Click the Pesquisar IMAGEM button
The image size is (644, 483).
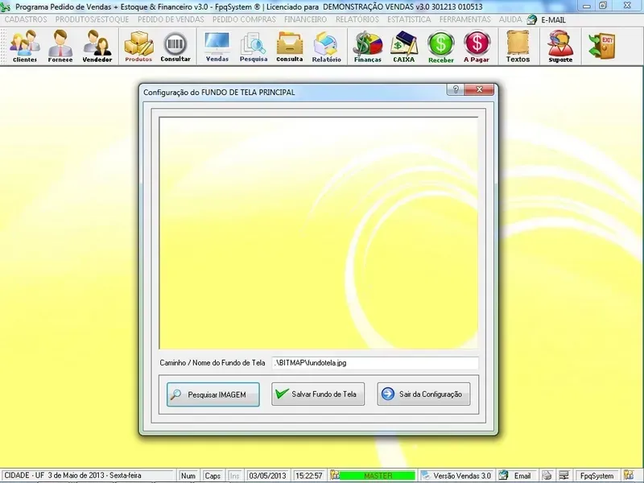point(213,394)
